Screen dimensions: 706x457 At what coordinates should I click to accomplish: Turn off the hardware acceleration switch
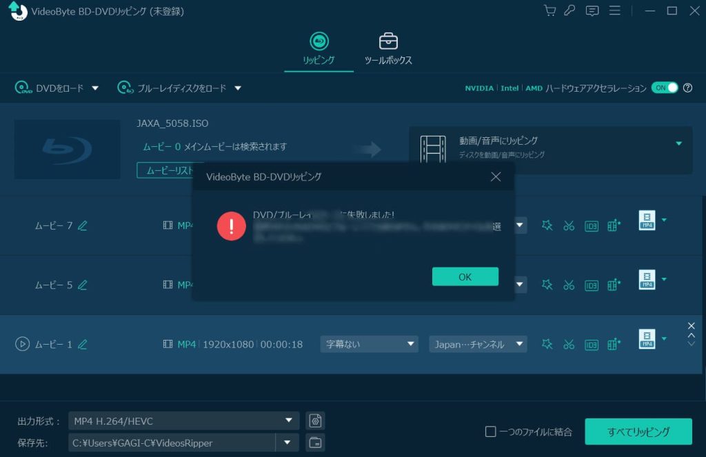[665, 88]
